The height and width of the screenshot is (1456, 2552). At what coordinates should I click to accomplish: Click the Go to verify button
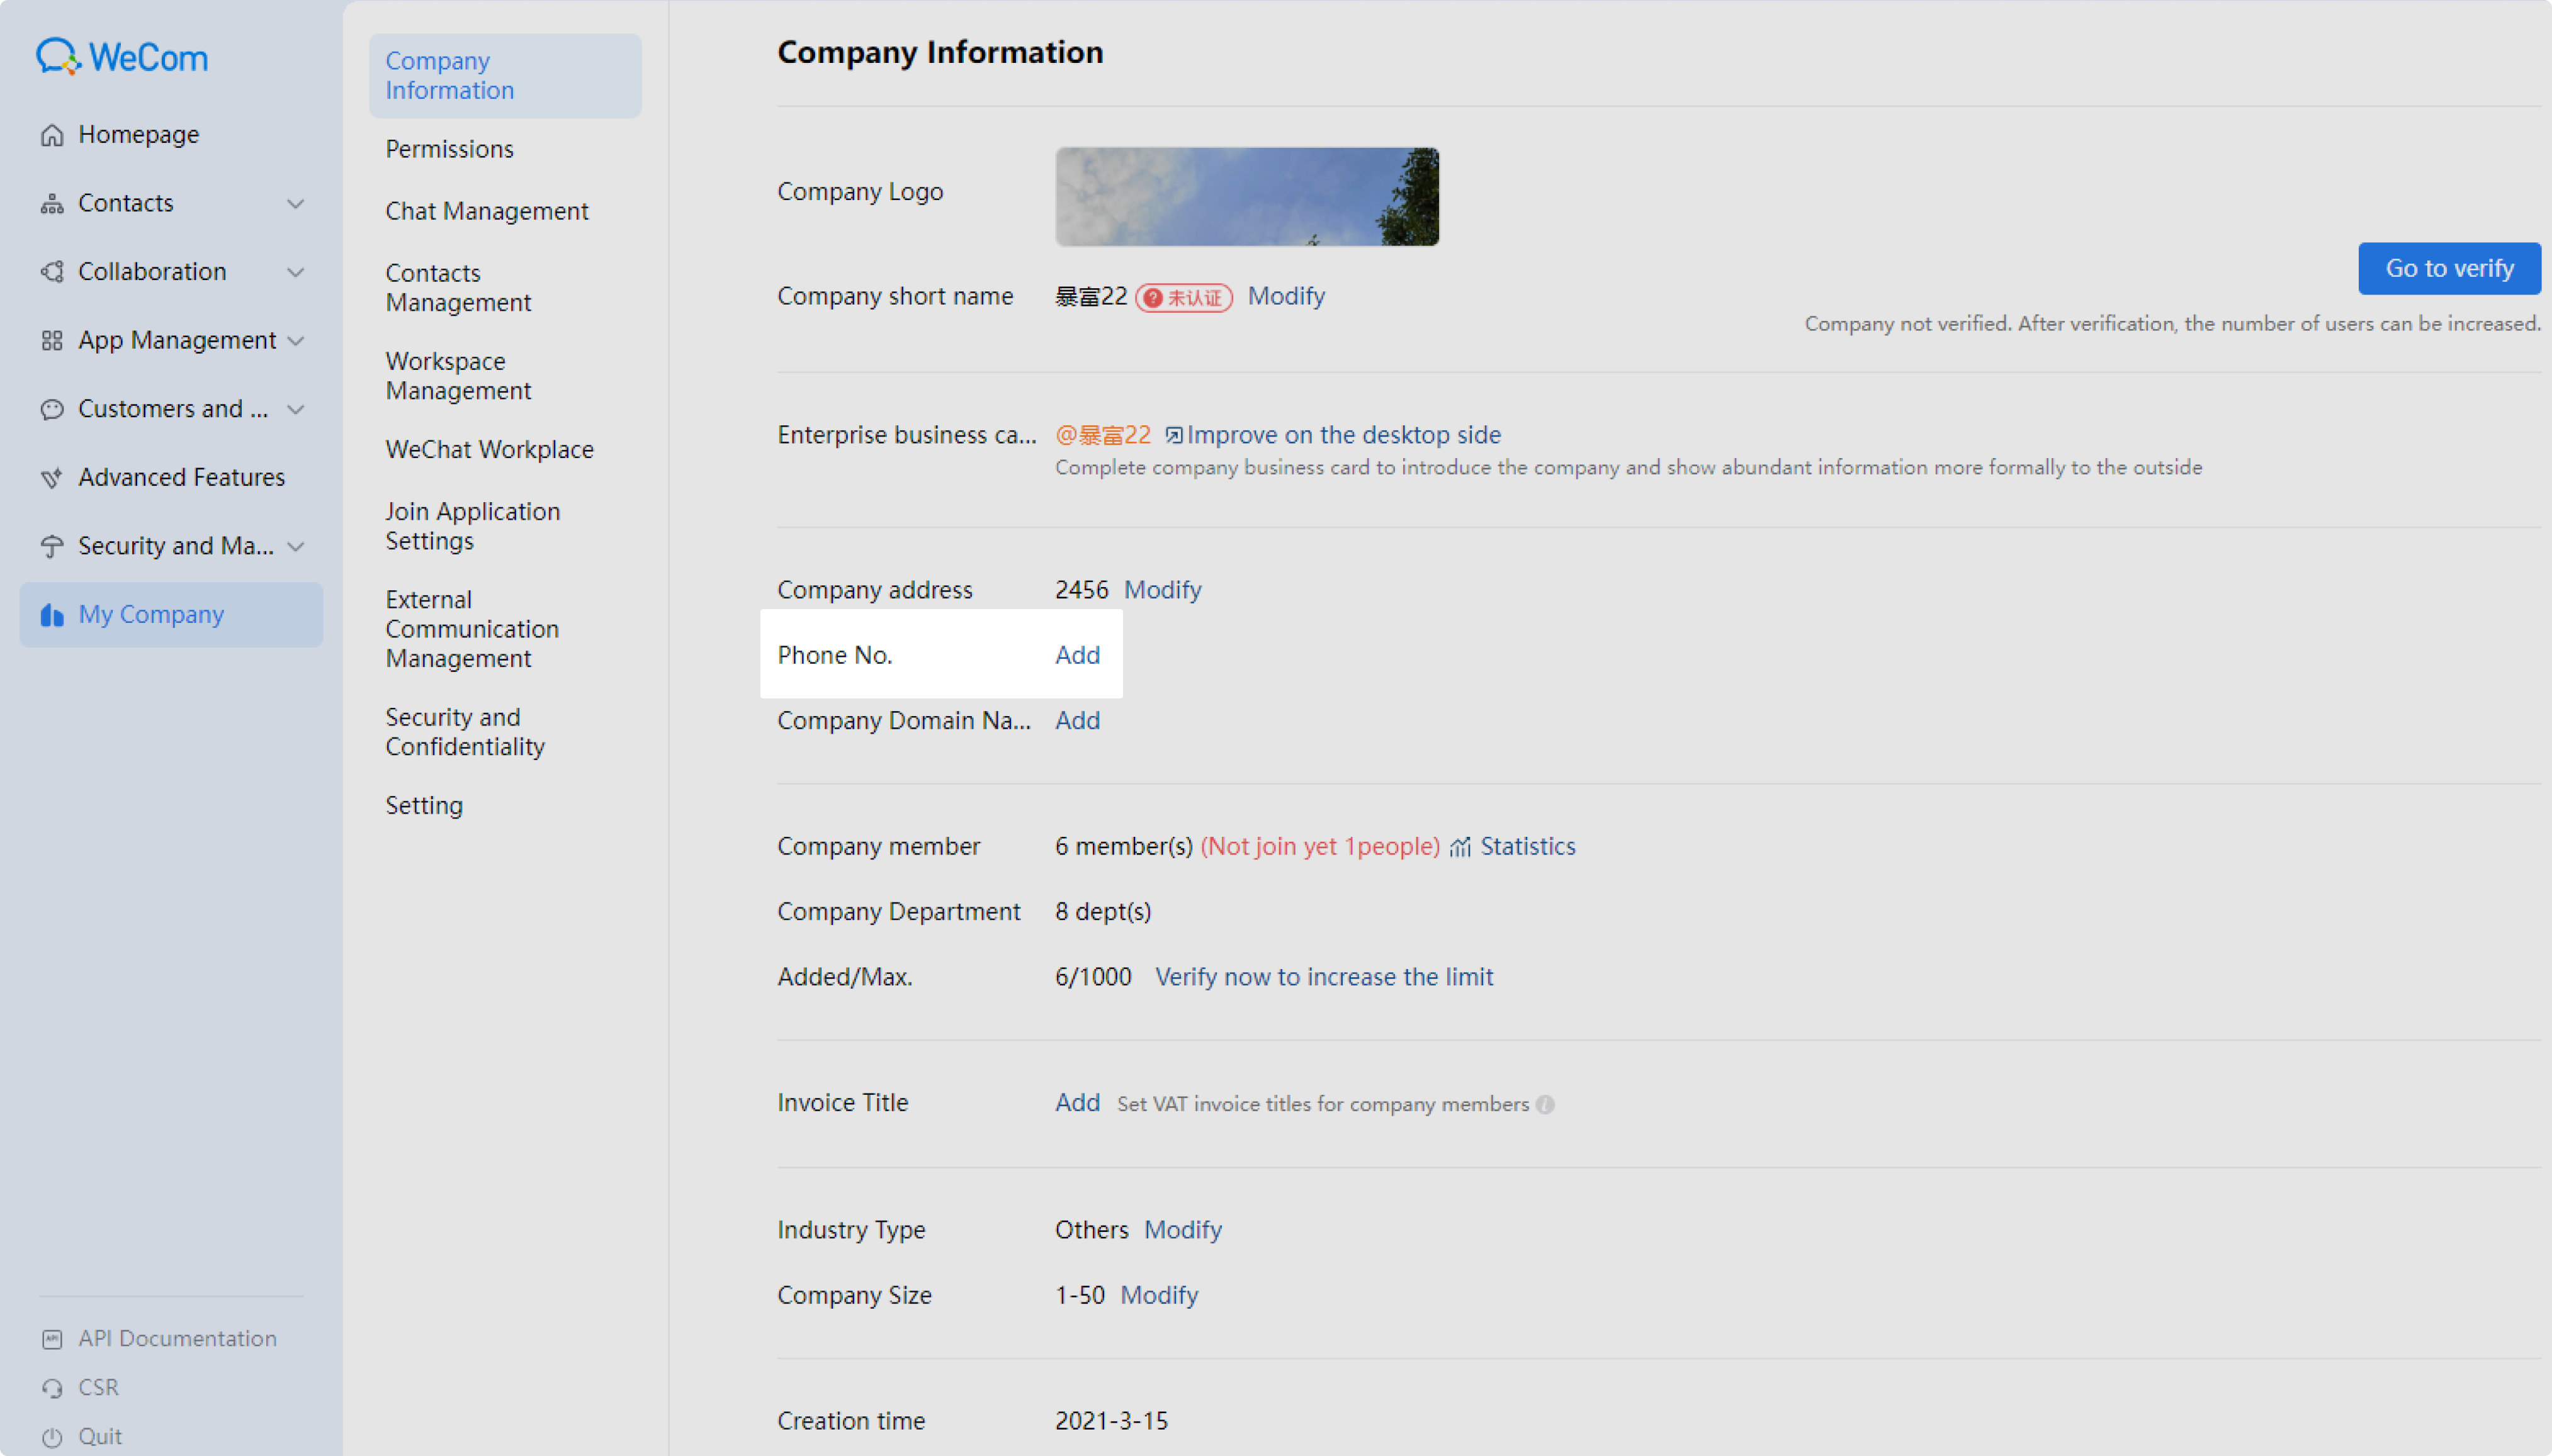2449,268
